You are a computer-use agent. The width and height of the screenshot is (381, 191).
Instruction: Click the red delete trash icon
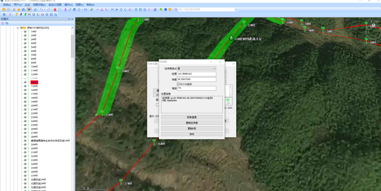click(55, 10)
